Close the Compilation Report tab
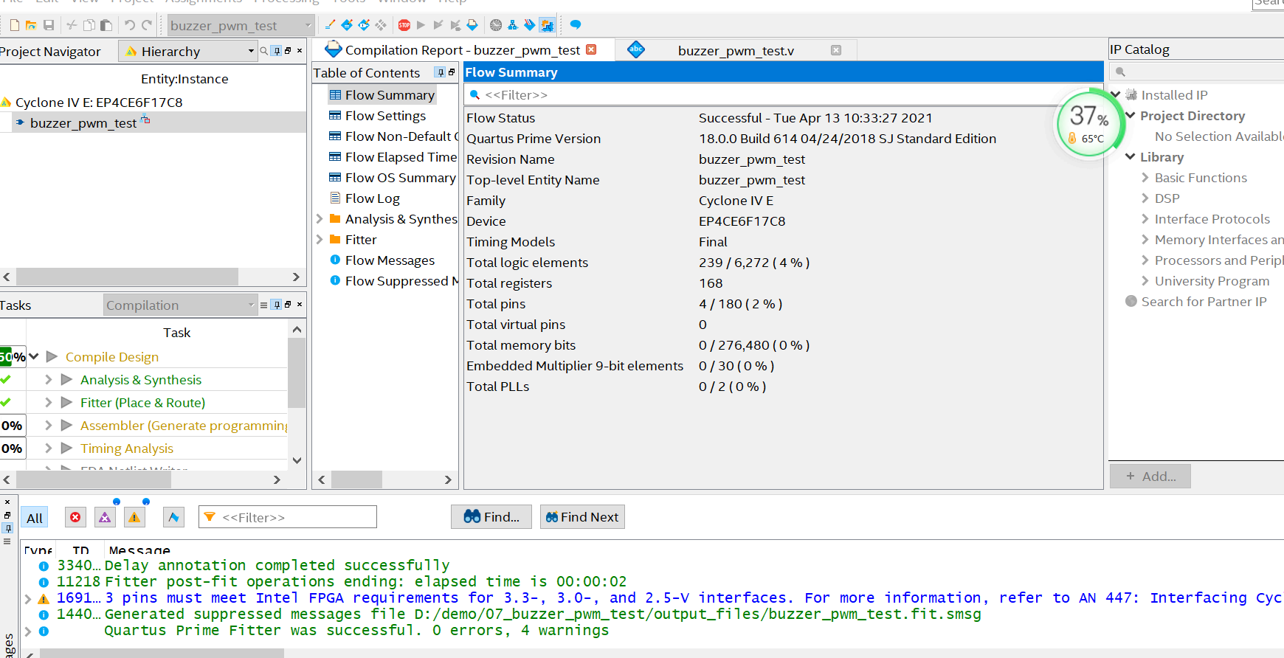The height and width of the screenshot is (658, 1284). 591,49
